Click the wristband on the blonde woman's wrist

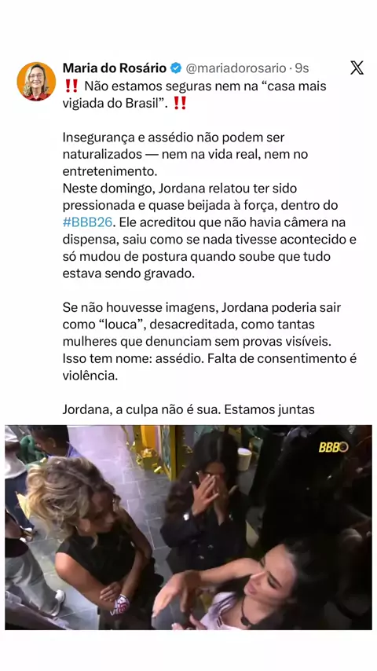coord(120,604)
